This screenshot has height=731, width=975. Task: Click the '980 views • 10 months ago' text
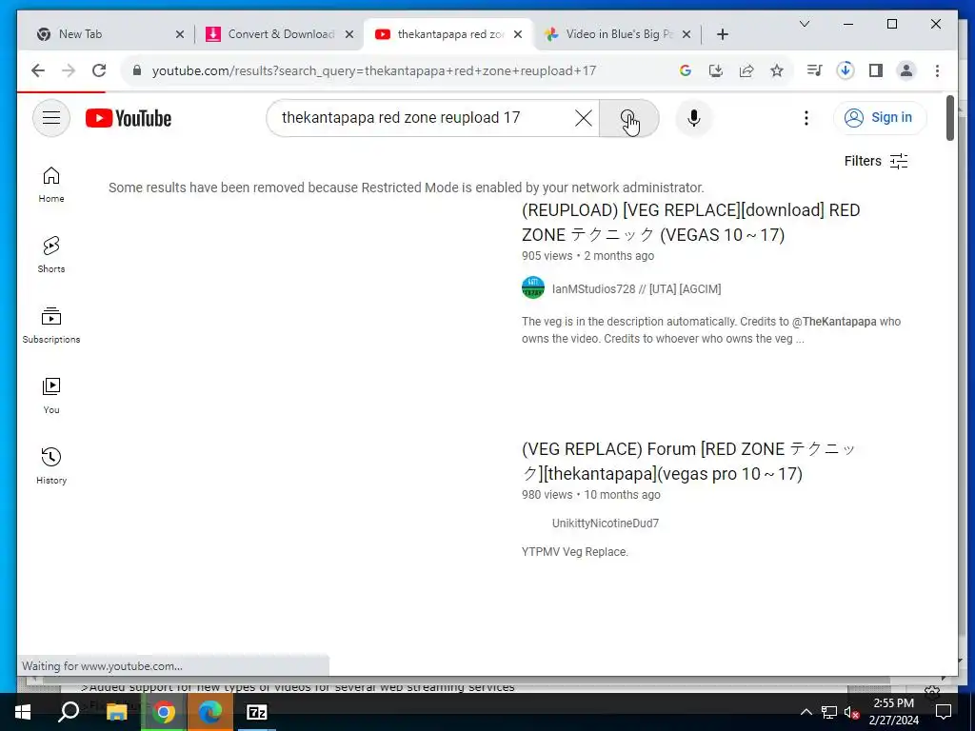tap(590, 495)
